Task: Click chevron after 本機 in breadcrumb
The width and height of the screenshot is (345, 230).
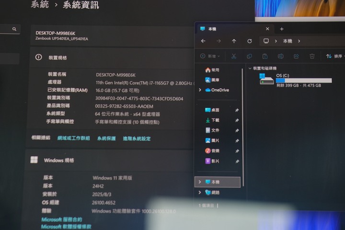Action: coord(299,41)
